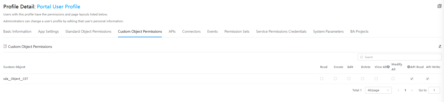Toggle the API Write checkbox for sda__Object__CST

click(427, 78)
